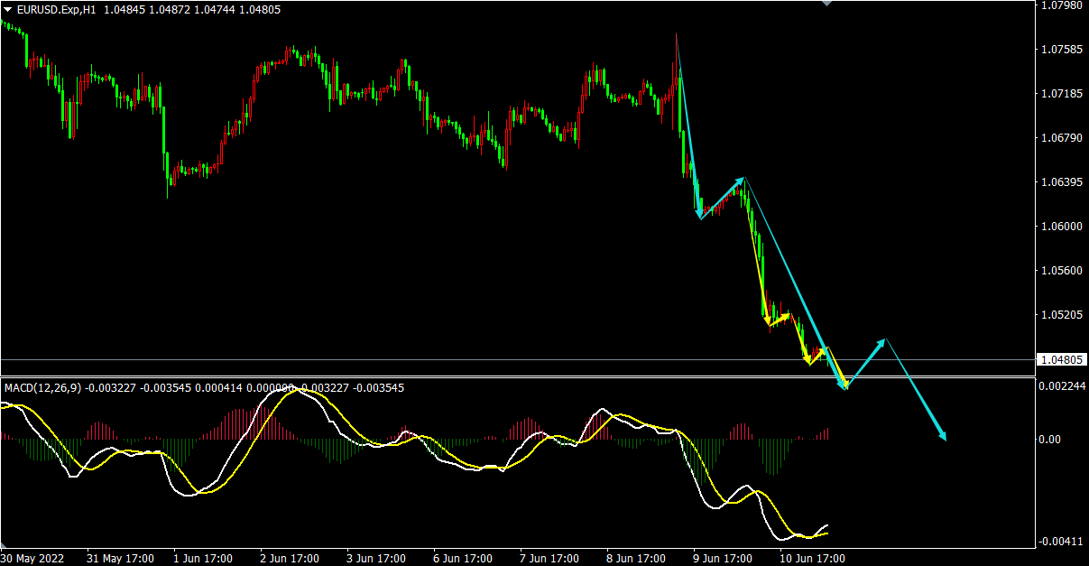This screenshot has width=1089, height=566.
Task: Select the yellow arrowhead at the lowest candle
Action: (808, 361)
